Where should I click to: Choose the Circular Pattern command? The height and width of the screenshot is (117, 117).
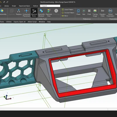click(68, 13)
